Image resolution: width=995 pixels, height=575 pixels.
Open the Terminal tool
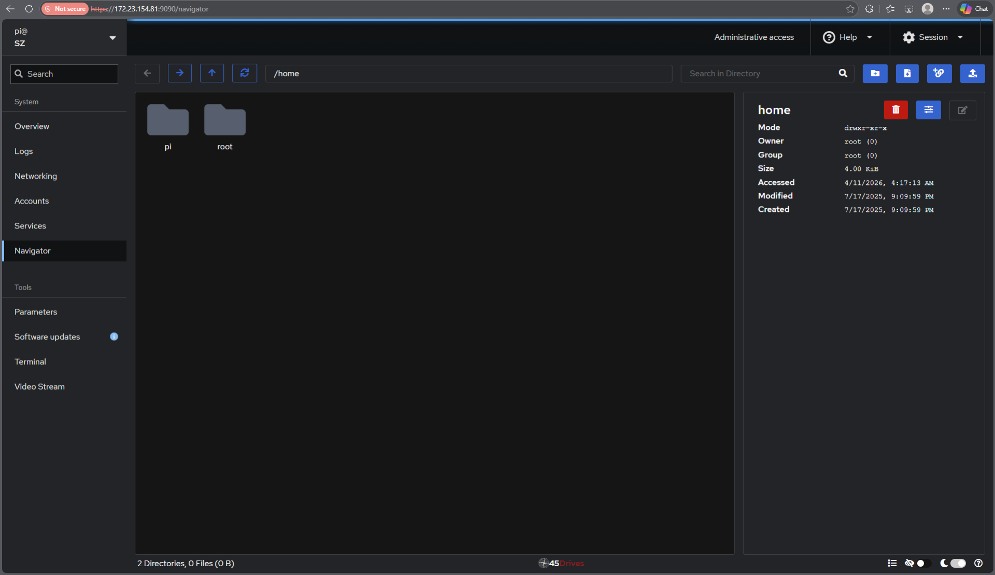click(30, 362)
